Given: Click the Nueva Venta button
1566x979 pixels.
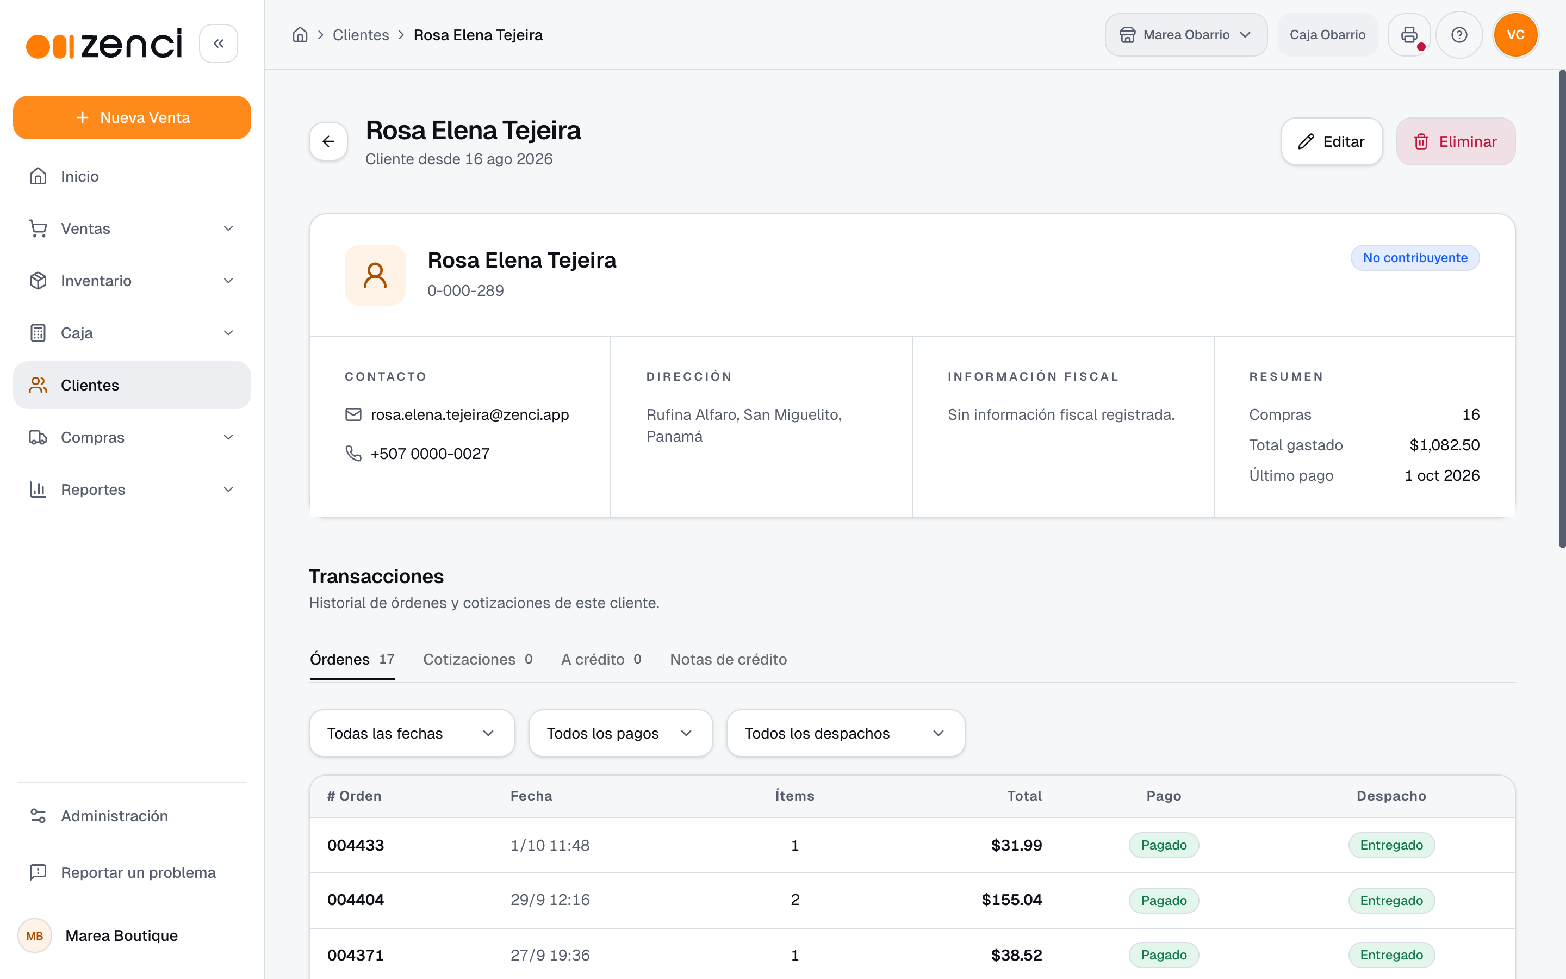Looking at the screenshot, I should (132, 117).
